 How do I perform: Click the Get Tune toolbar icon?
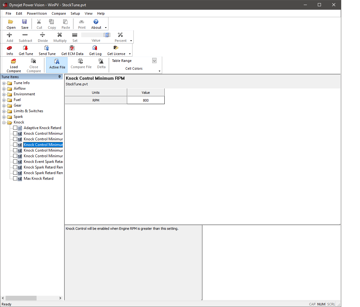tap(26, 48)
